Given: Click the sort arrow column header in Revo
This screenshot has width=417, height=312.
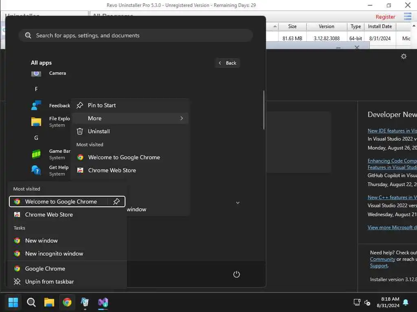Looking at the screenshot, I should click(x=275, y=26).
